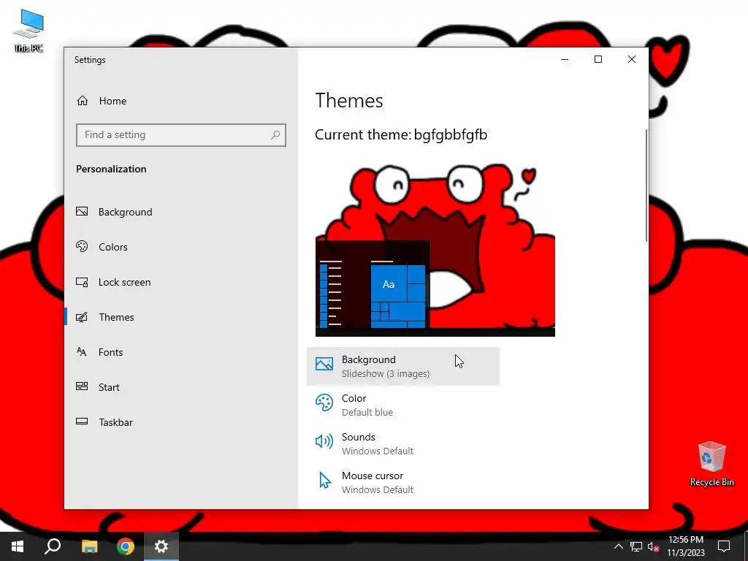This screenshot has width=748, height=561.
Task: Close the Settings window
Action: [632, 59]
